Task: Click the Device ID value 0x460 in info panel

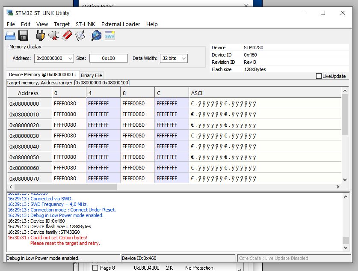Action: [x=250, y=55]
